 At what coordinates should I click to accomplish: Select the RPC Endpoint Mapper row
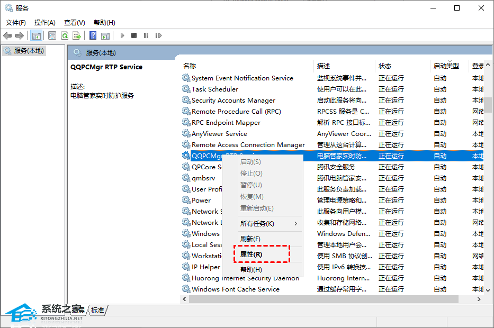333,122
